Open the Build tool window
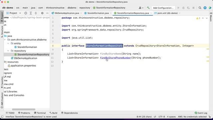This screenshot has height=120, width=213. pyautogui.click(x=53, y=113)
